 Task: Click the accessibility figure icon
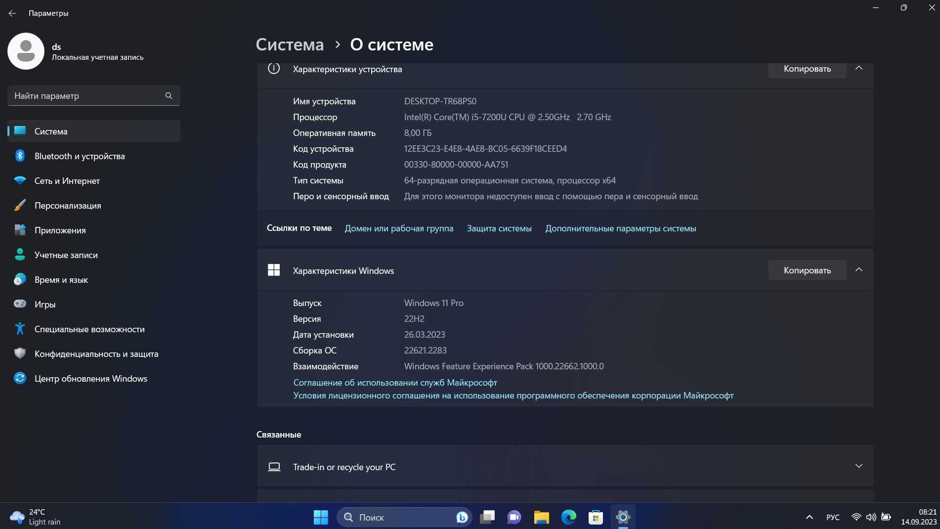pos(20,329)
